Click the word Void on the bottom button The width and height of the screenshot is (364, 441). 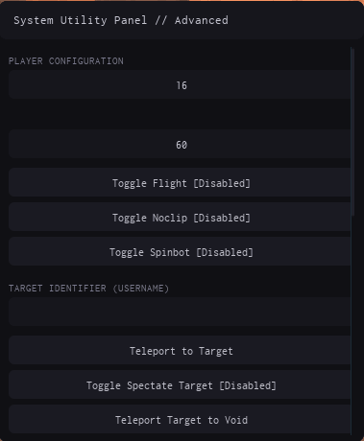236,420
